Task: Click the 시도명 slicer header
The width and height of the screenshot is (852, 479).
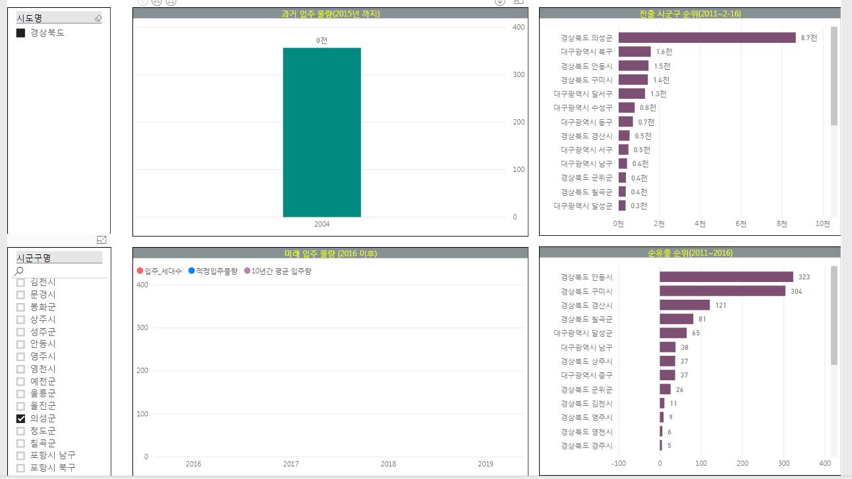Action: [59, 18]
